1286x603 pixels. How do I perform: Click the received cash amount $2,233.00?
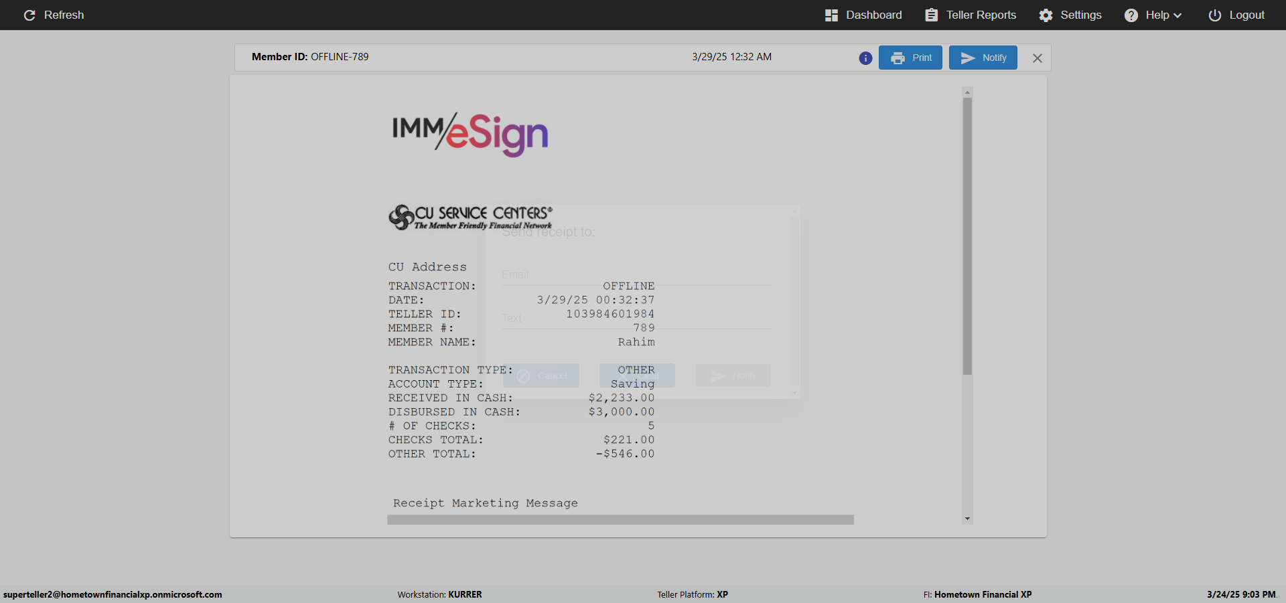[x=622, y=398]
